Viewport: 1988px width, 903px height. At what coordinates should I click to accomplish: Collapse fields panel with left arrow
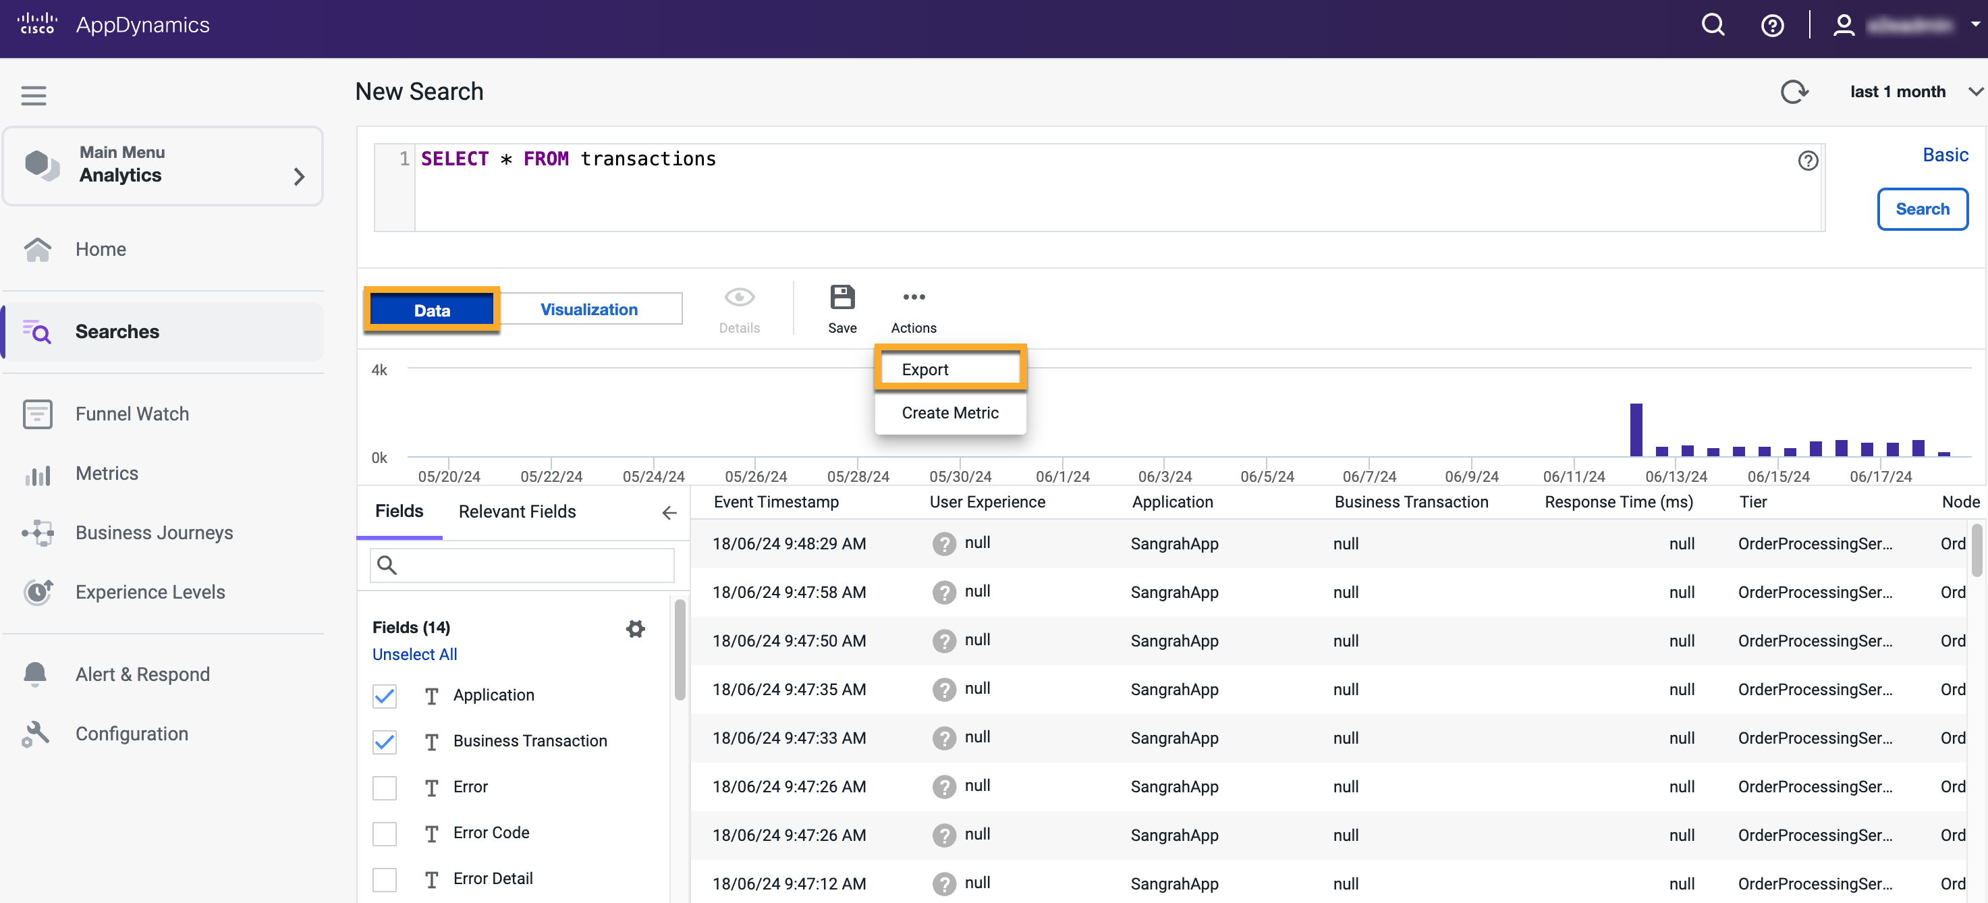[x=669, y=512]
